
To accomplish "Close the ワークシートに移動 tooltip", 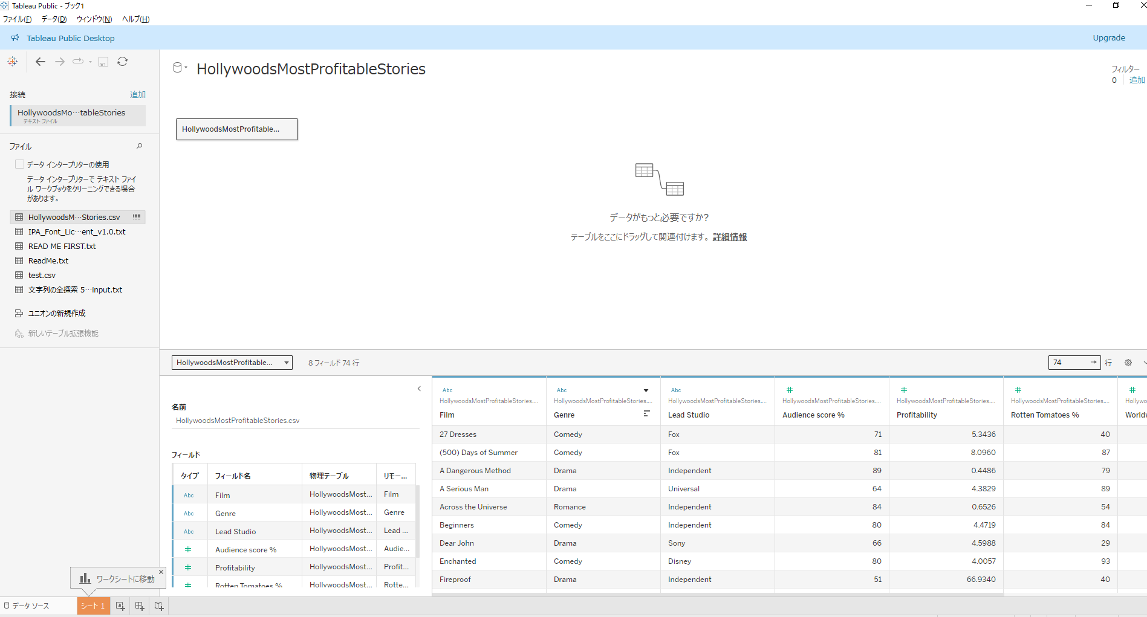I will [x=161, y=572].
